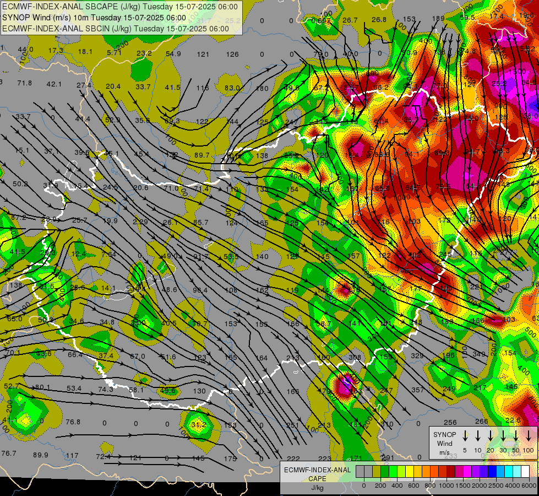Image resolution: width=539 pixels, height=496 pixels.
Task: Click the map value 89.9
Action: tap(41, 455)
